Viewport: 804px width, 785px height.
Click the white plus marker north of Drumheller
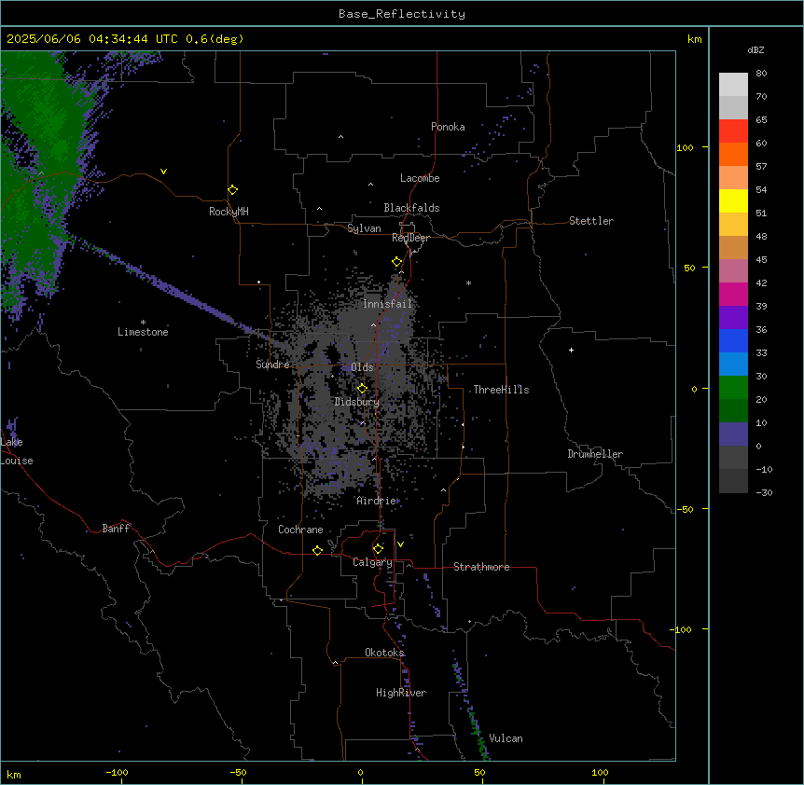point(571,350)
